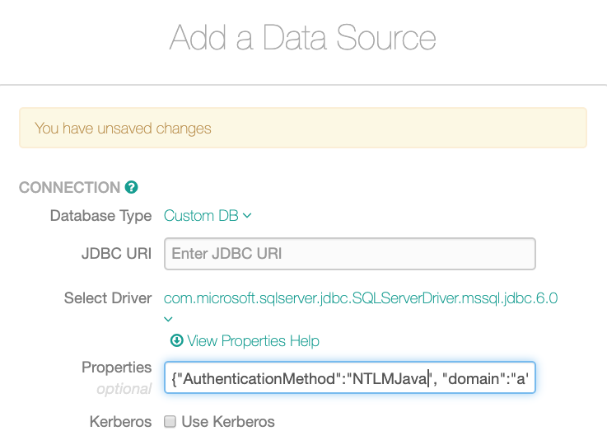The height and width of the screenshot is (445, 607).
Task: Focus the Enter JDBC URI text field
Action: click(350, 254)
